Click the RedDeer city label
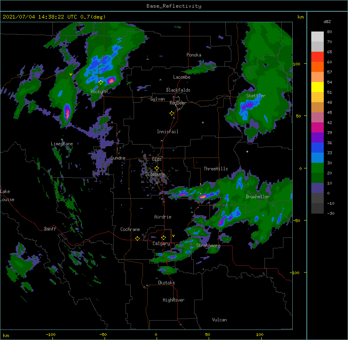Screen dimensions: 348x340 click(x=178, y=103)
